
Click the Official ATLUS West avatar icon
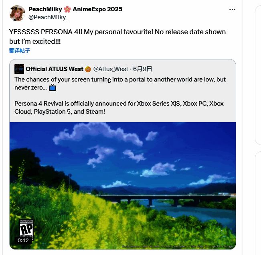coord(19,69)
